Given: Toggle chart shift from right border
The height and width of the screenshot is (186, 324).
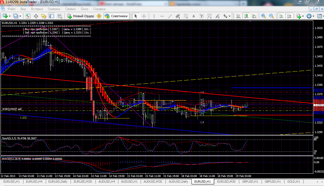Looking at the screenshot, I should [289, 16].
